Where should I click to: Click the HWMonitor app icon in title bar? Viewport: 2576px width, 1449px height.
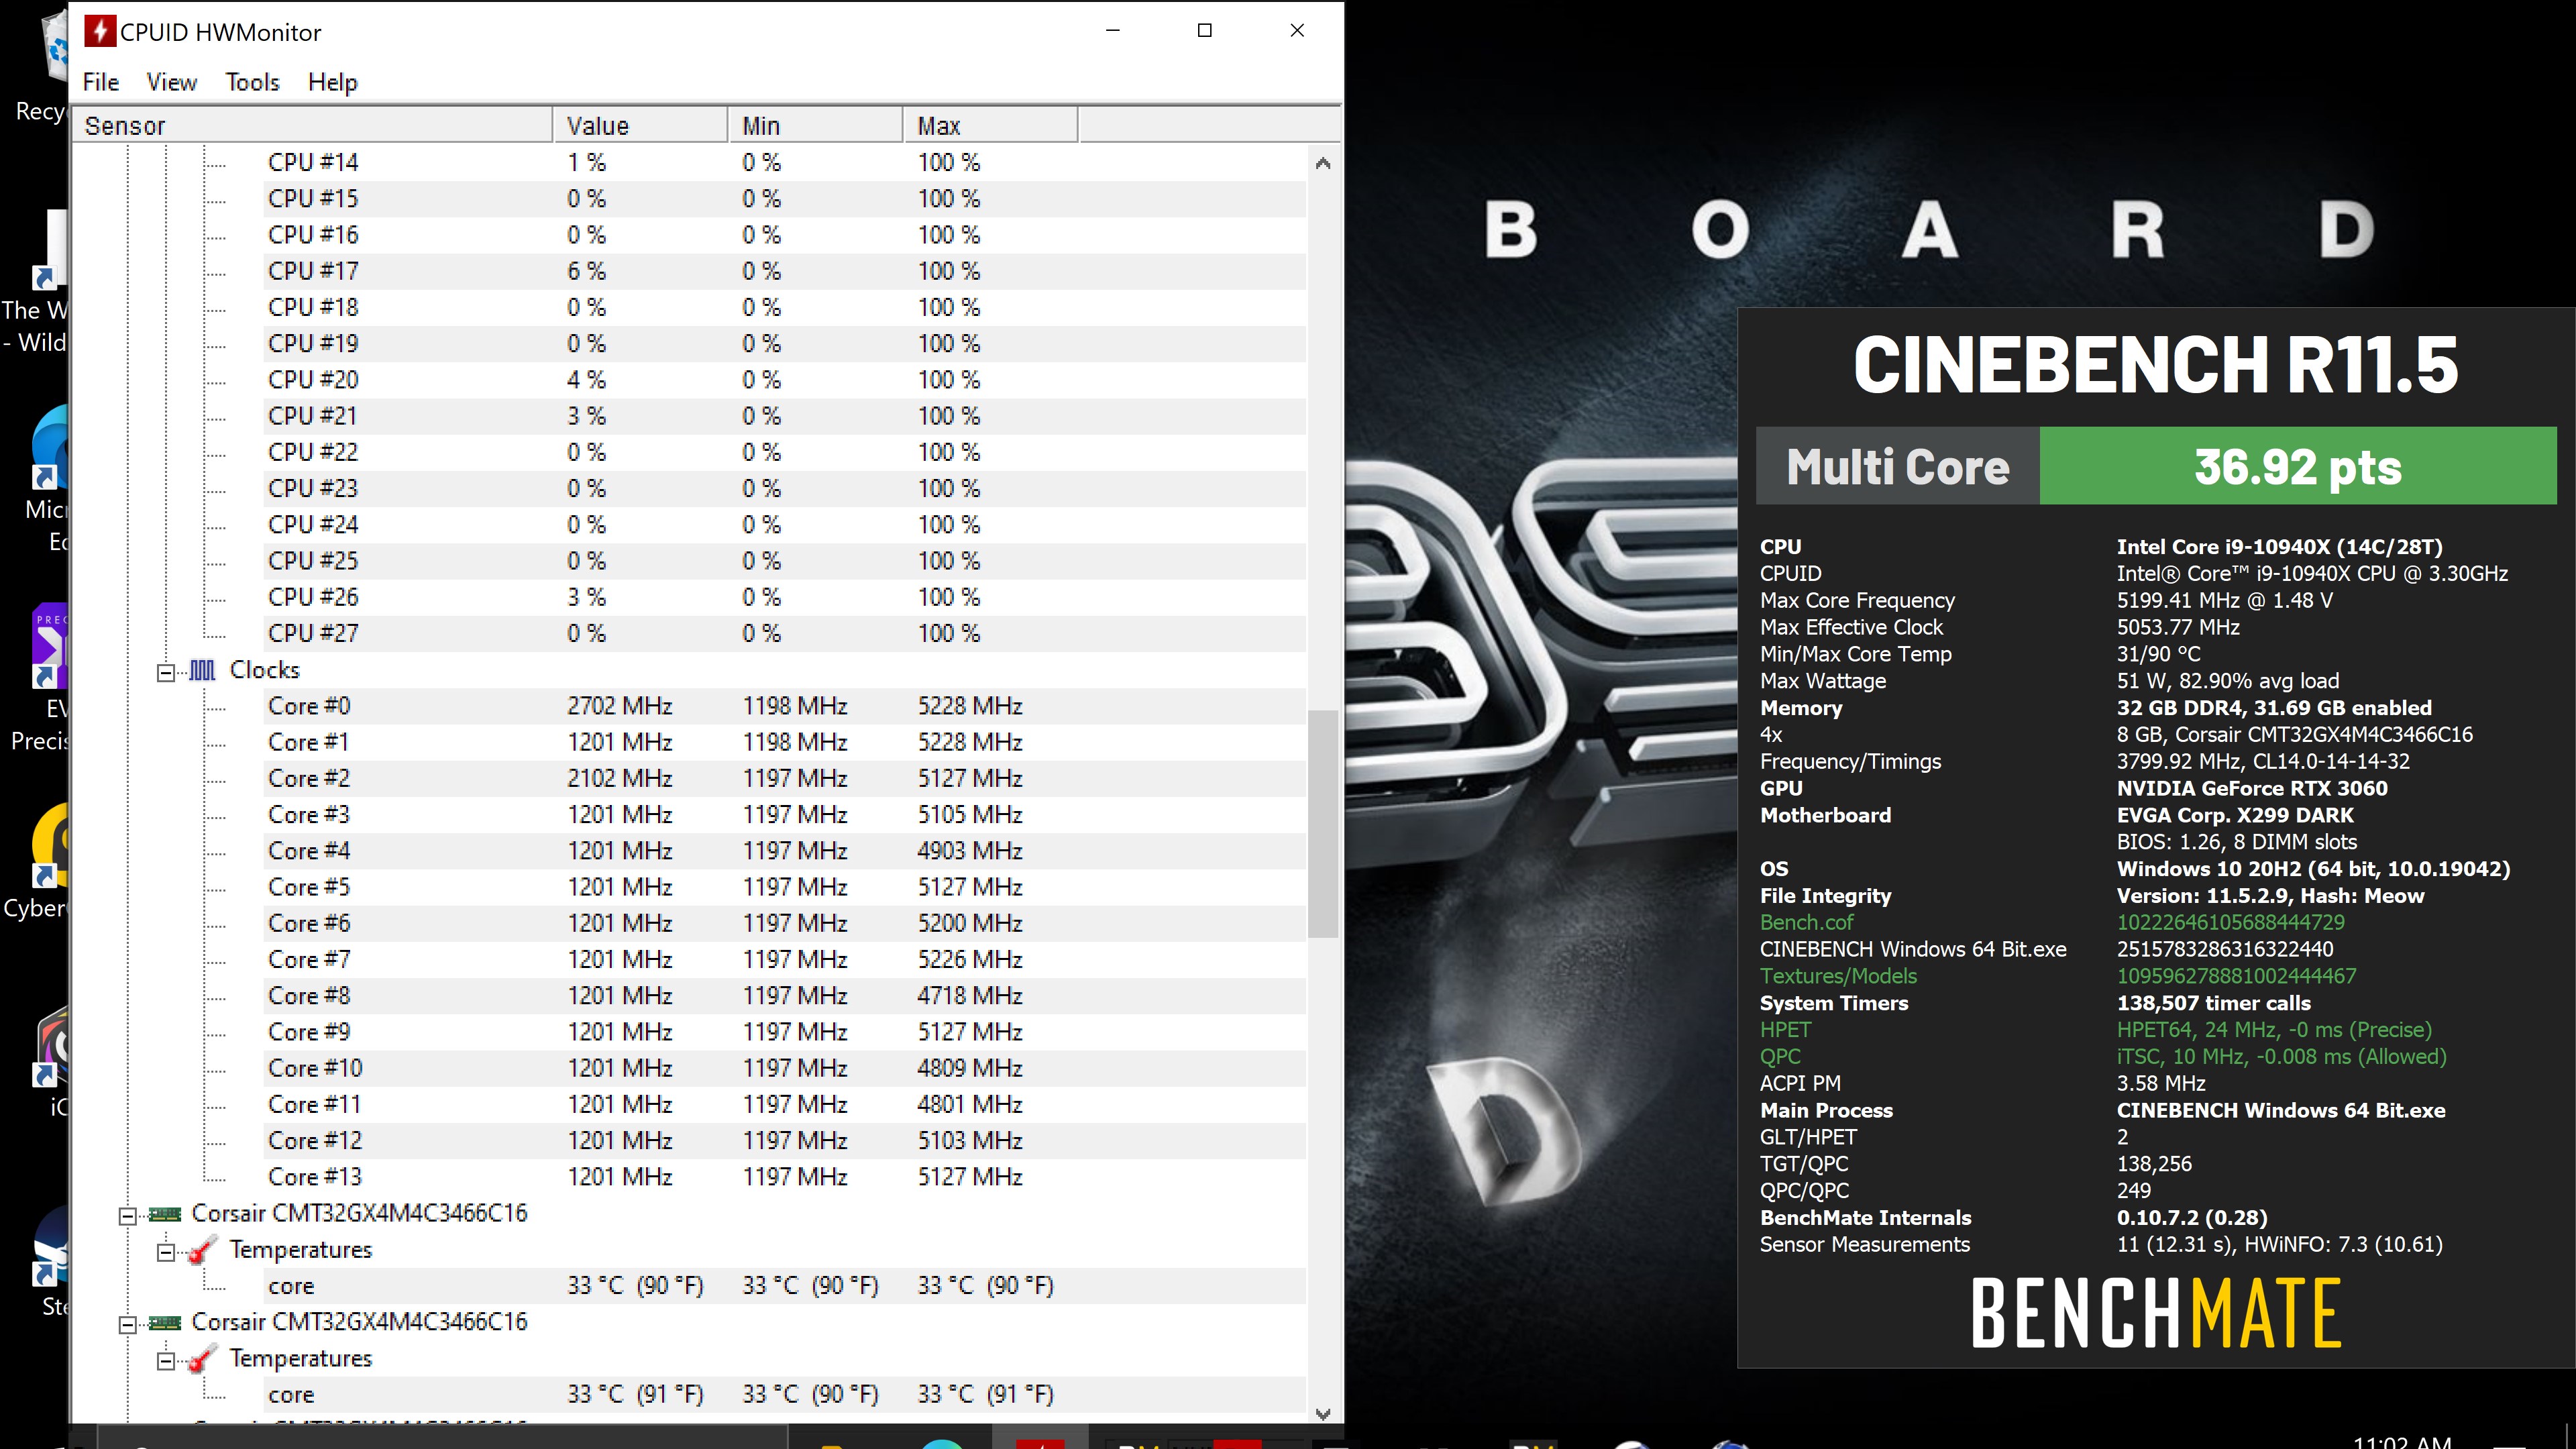coord(99,31)
